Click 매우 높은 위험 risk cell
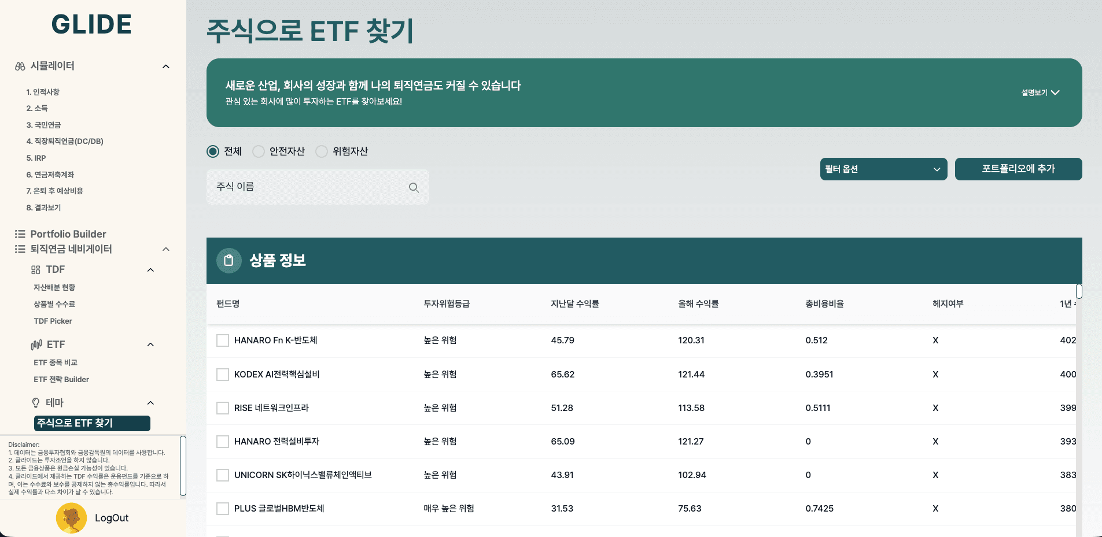Screen dimensions: 1102x537 [x=449, y=509]
